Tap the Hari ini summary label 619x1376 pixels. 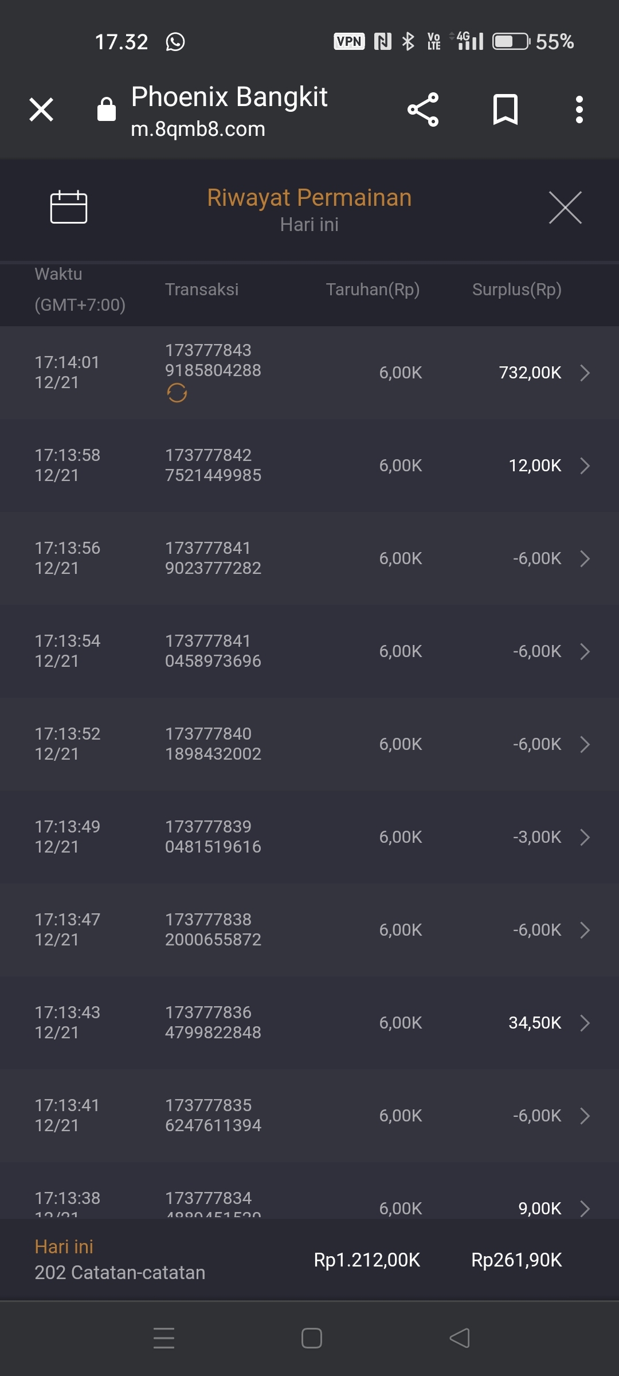point(64,1247)
